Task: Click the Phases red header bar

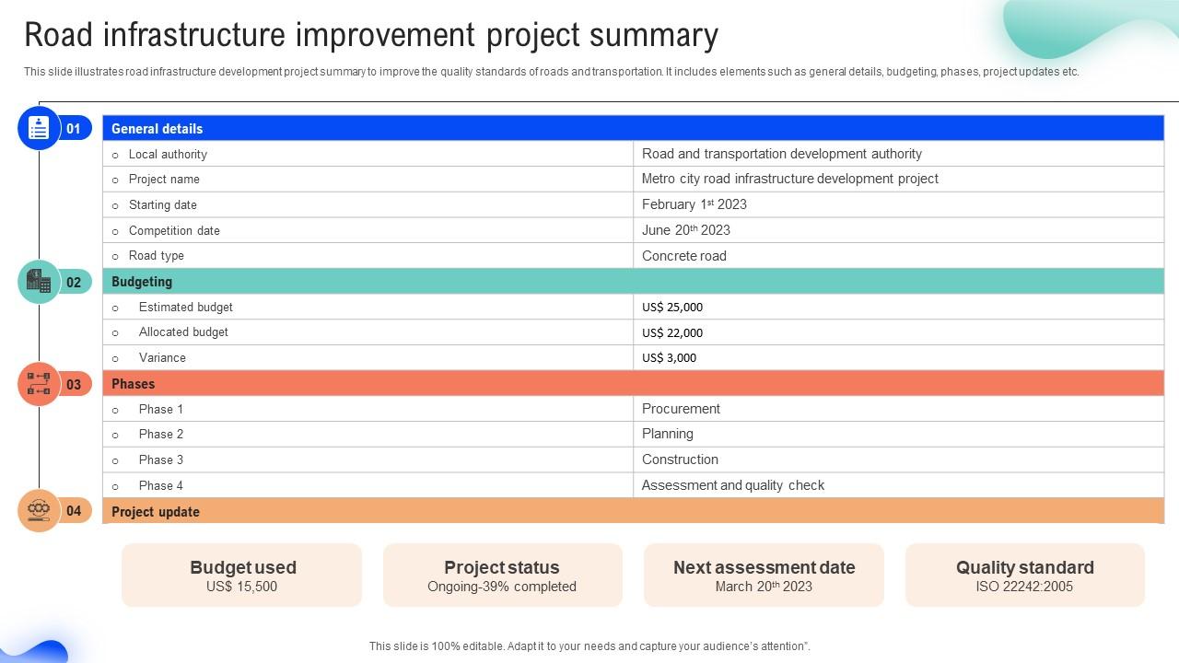Action: coord(633,384)
